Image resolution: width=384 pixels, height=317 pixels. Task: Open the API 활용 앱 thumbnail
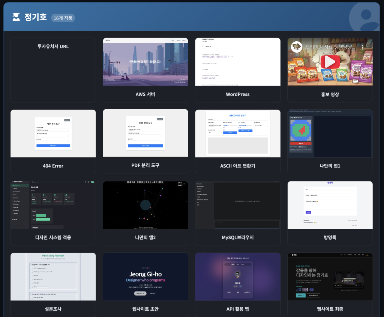click(x=238, y=276)
